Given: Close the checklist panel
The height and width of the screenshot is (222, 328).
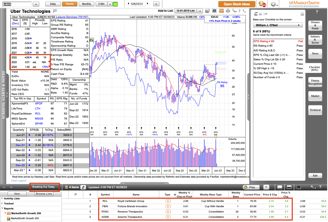Looking at the screenshot, I should click(302, 14).
